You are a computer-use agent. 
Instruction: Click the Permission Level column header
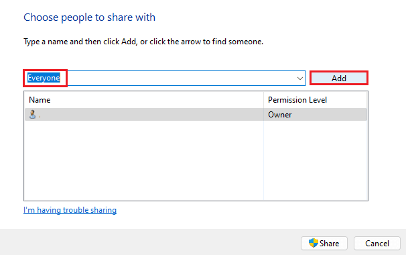[315, 100]
